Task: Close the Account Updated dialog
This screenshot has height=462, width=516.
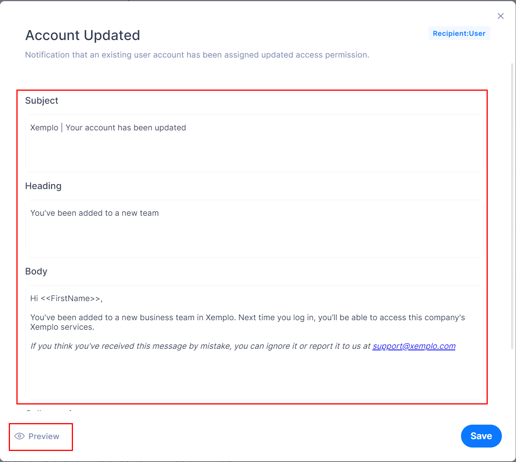Action: tap(500, 16)
